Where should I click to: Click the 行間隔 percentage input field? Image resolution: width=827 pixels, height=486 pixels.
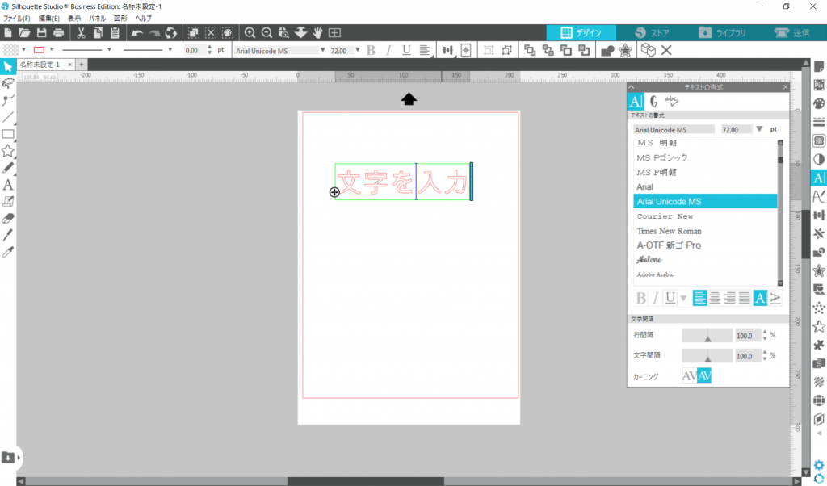click(748, 335)
